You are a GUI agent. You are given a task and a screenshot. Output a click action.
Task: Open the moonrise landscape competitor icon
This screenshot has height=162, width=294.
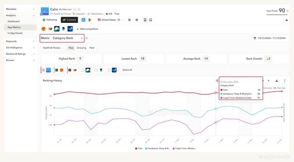click(x=57, y=29)
